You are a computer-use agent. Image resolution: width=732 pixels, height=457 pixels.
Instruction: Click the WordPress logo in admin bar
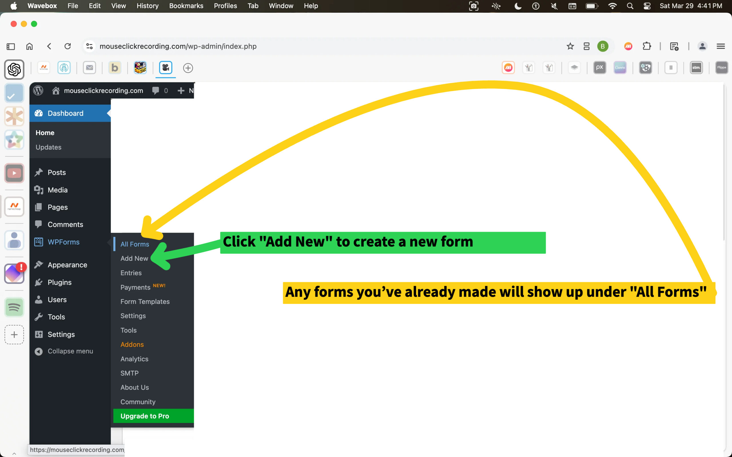pos(38,90)
